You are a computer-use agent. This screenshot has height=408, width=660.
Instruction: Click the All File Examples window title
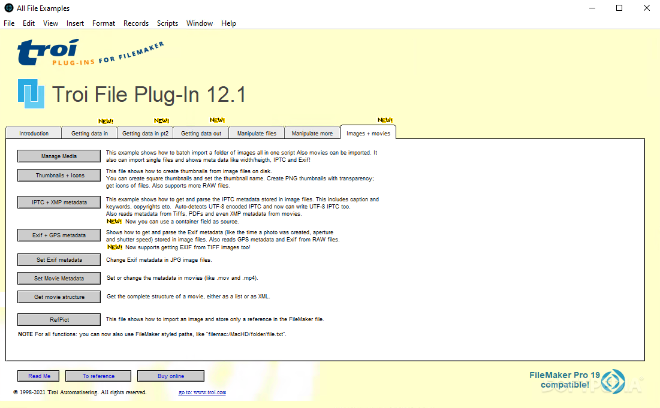(43, 8)
